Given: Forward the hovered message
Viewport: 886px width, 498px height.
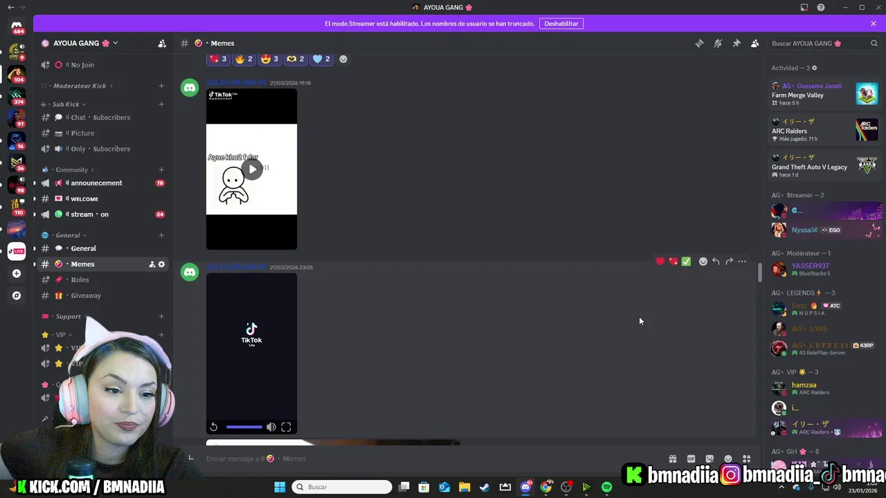Looking at the screenshot, I should pos(729,261).
